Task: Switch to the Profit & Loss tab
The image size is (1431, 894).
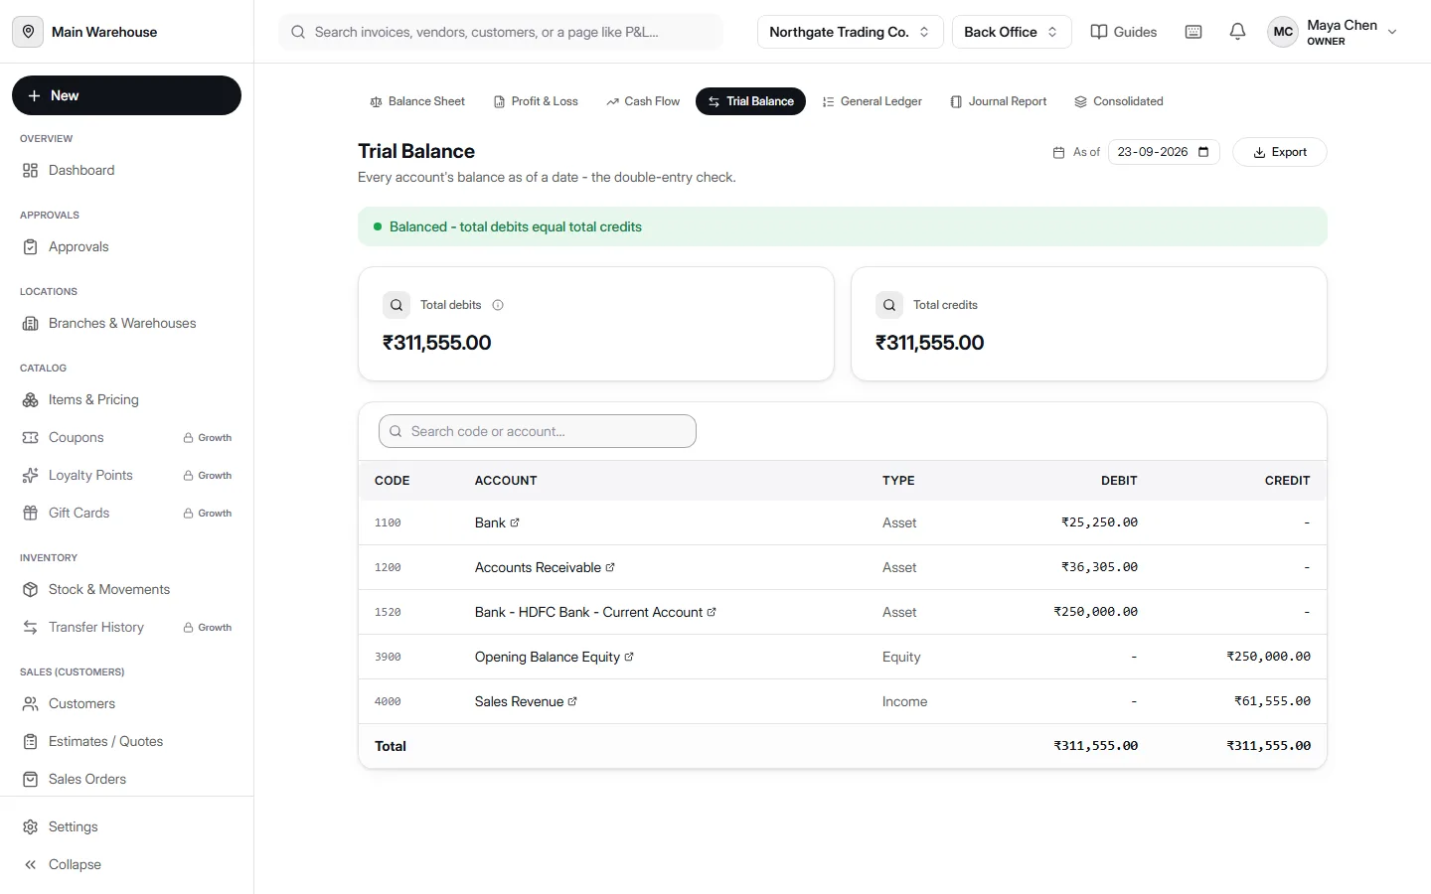Action: point(536,101)
